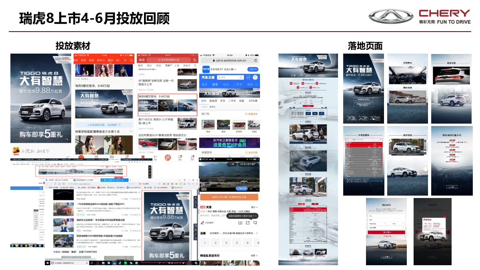Tap the plus icon on the news channel bar
Screen dimensions: 480x270
125,60
